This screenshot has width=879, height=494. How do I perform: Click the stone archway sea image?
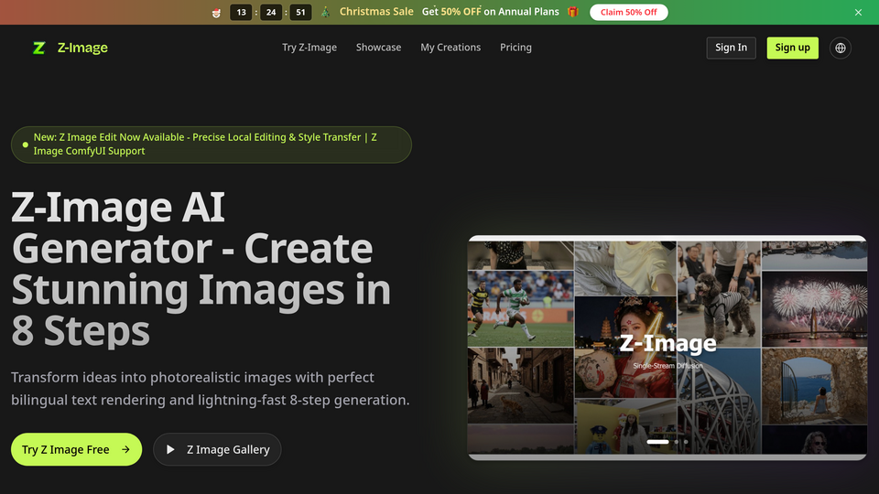[814, 386]
